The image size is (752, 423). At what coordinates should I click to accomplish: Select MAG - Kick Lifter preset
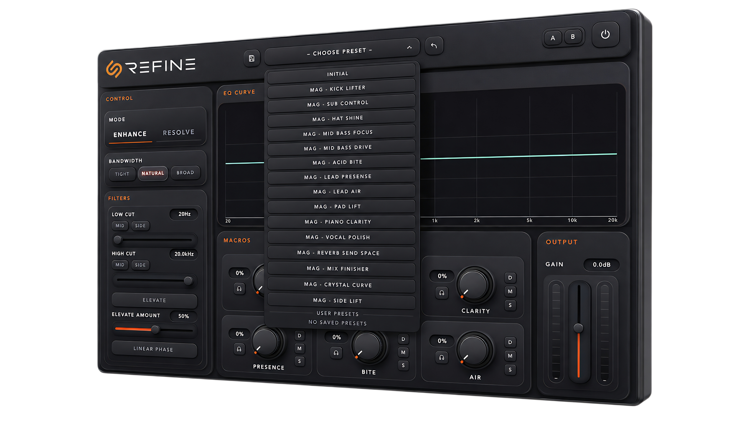341,89
